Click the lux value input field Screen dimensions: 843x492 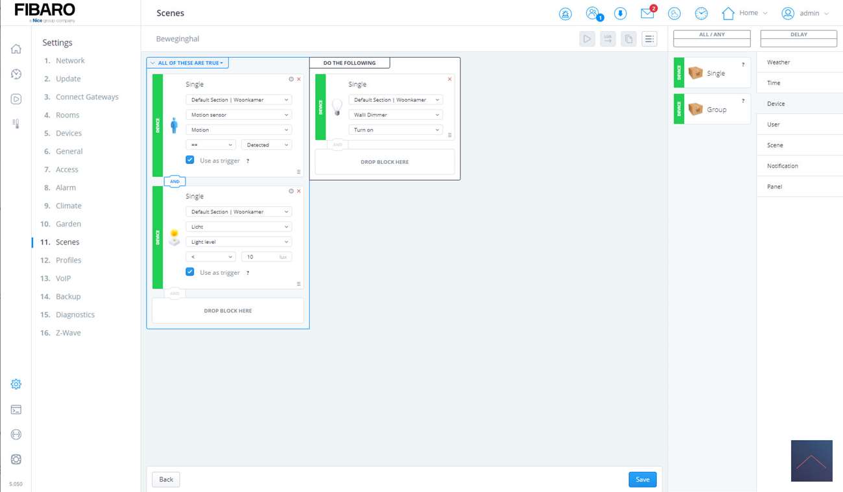coord(259,257)
